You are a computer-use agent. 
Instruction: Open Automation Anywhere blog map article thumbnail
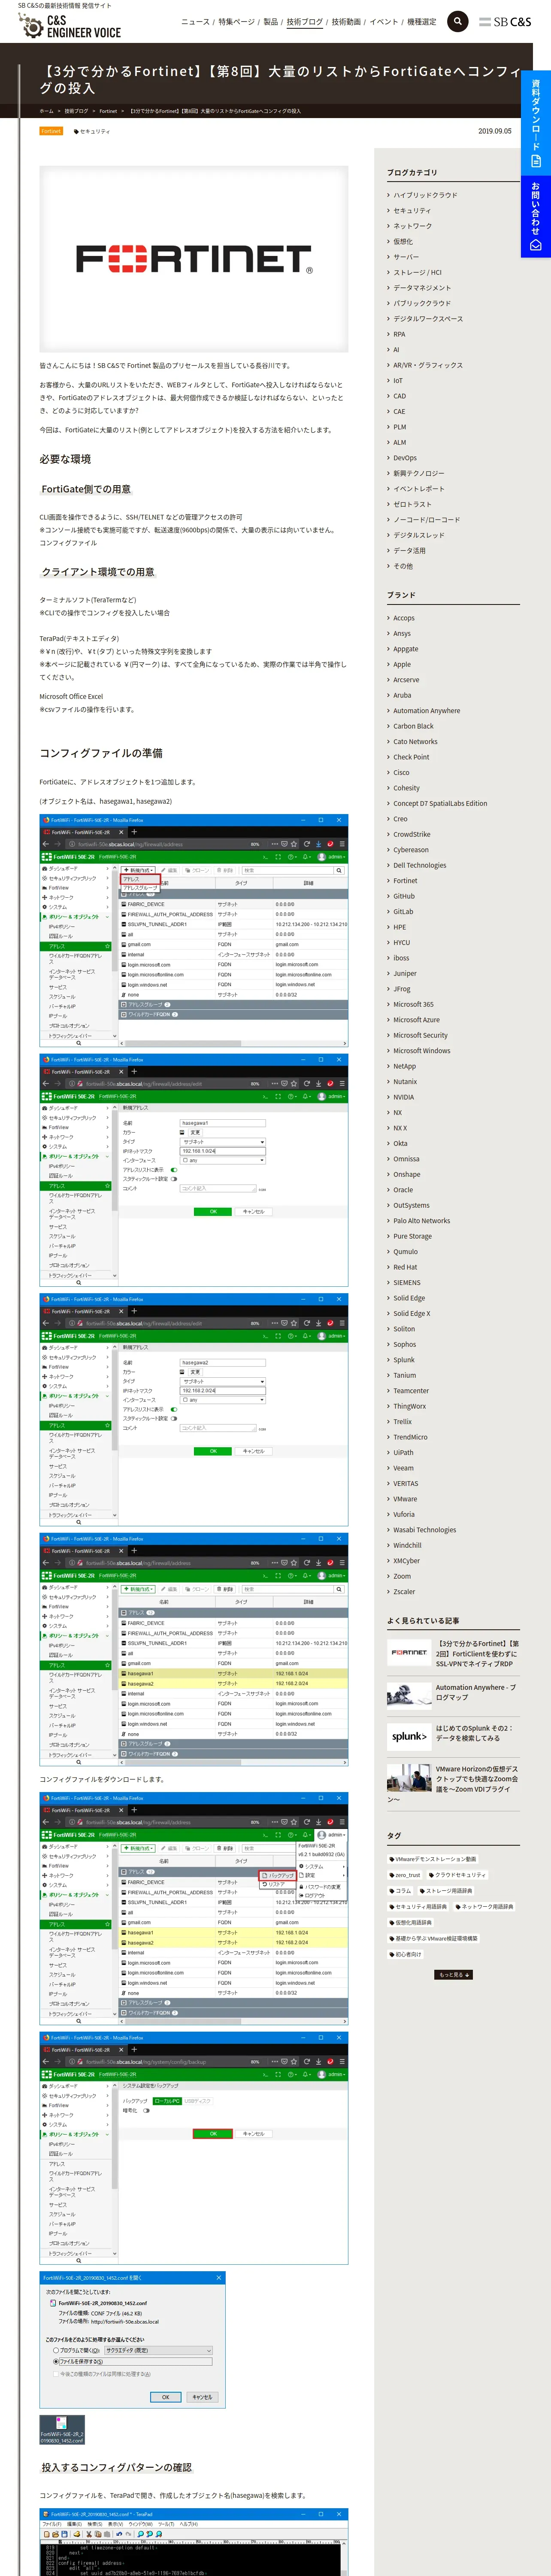click(x=409, y=1695)
